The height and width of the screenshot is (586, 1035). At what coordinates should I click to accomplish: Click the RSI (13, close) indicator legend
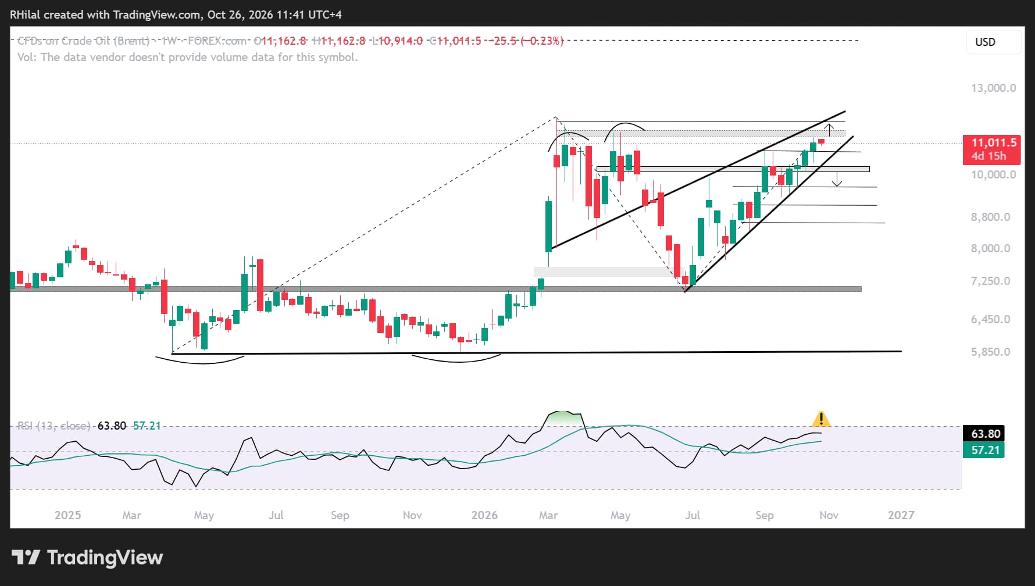pyautogui.click(x=53, y=426)
